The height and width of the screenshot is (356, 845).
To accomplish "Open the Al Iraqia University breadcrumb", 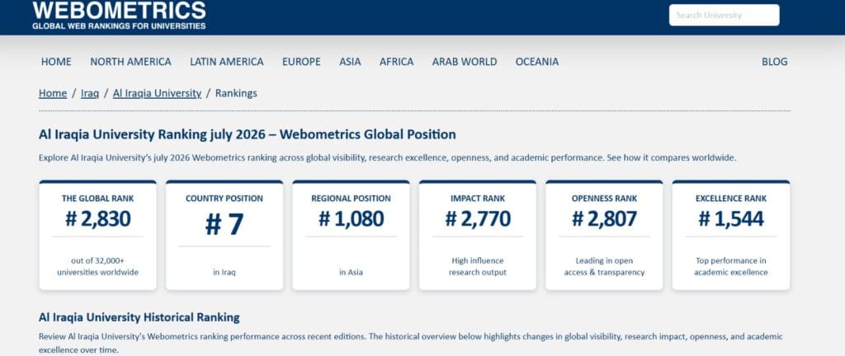I will [x=157, y=93].
